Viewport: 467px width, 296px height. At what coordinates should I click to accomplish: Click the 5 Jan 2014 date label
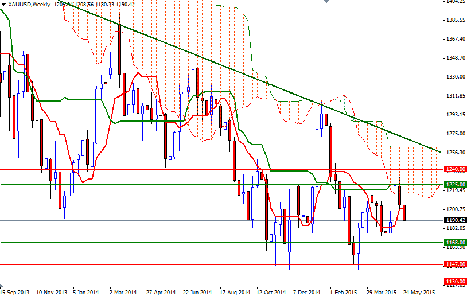[86, 292]
